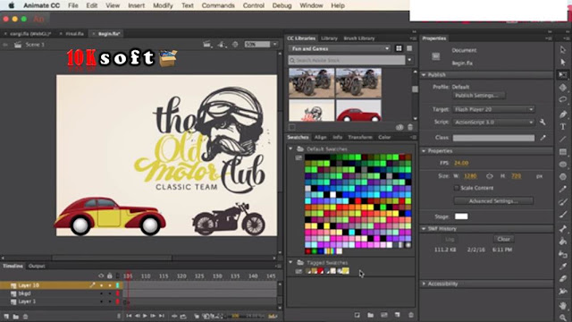This screenshot has height=322, width=572.
Task: Switch CC Libraries to list view
Action: [409, 48]
